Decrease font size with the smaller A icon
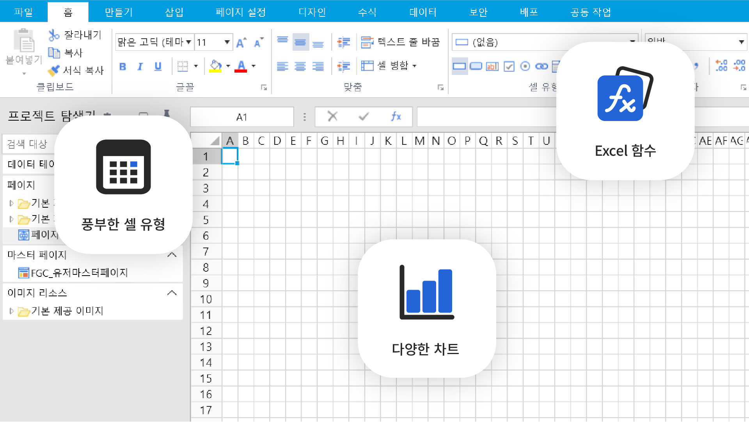 (x=259, y=42)
